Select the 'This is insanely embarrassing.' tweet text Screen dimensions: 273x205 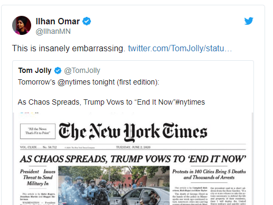(x=69, y=48)
